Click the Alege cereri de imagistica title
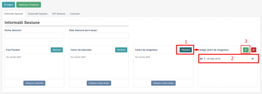This screenshot has width=262, height=94. tap(214, 50)
